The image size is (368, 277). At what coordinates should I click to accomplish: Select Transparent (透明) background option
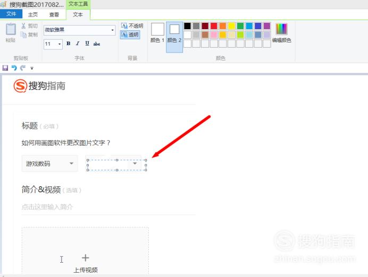(130, 34)
